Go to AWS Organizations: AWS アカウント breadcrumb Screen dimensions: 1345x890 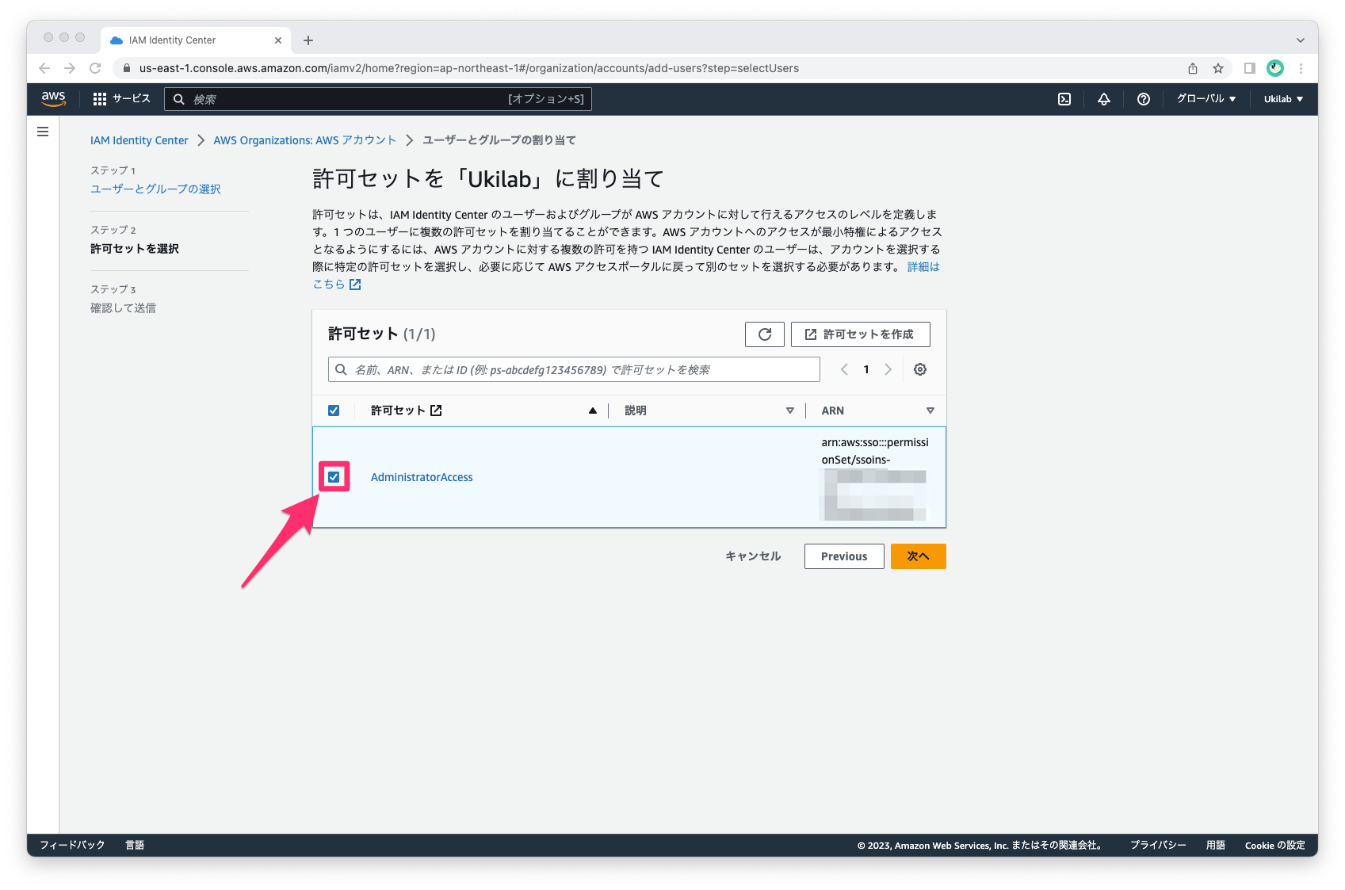click(304, 140)
